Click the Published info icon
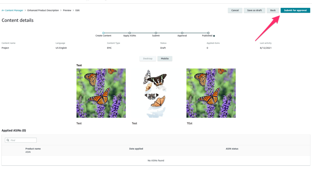 click(x=214, y=36)
